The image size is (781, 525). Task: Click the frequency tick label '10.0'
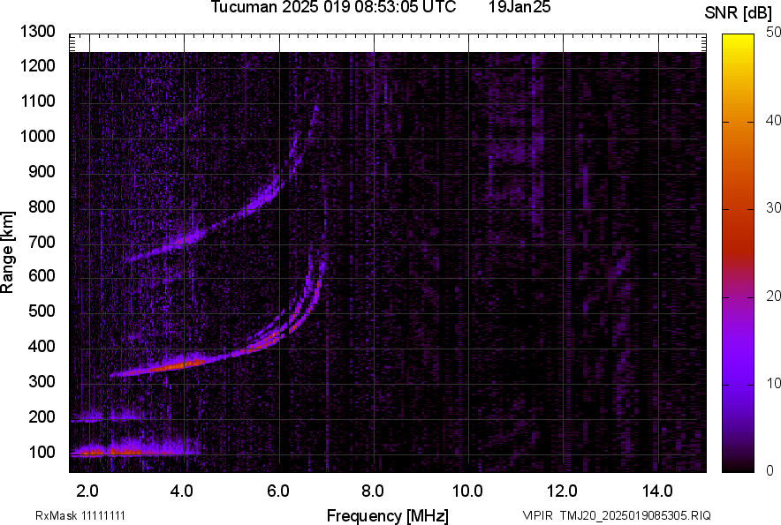point(467,491)
